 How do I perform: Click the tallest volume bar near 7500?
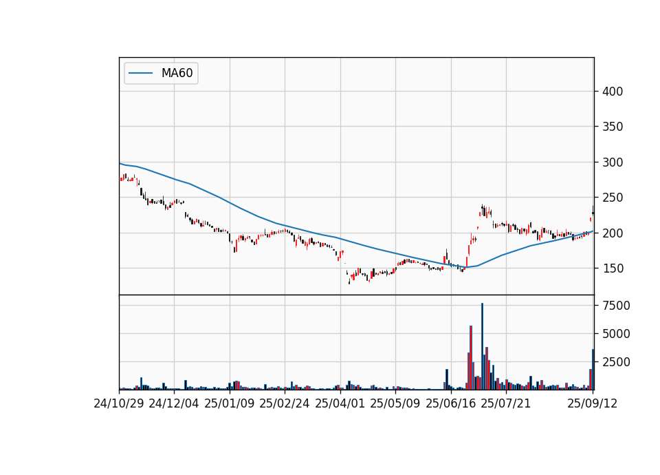[483, 346]
